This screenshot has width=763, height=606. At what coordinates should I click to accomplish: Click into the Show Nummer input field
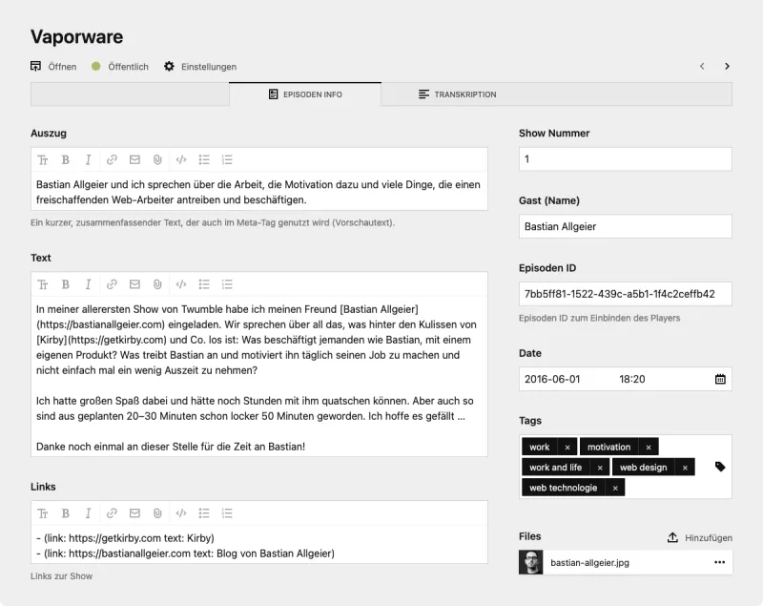pos(625,158)
